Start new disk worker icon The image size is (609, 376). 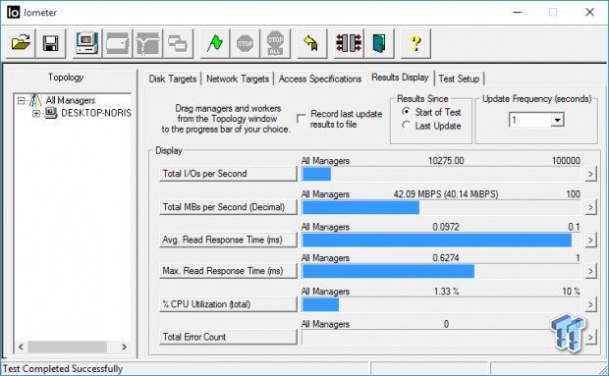click(117, 43)
